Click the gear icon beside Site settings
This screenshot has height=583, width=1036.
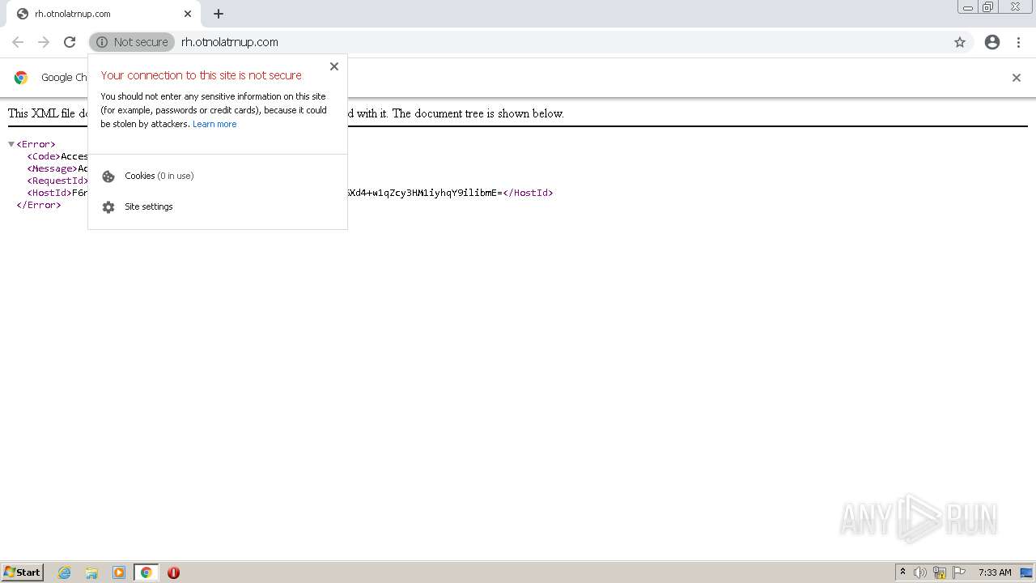108,207
